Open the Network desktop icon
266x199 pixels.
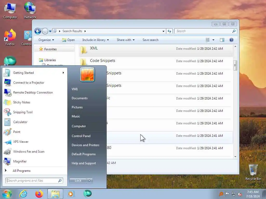(x=30, y=10)
